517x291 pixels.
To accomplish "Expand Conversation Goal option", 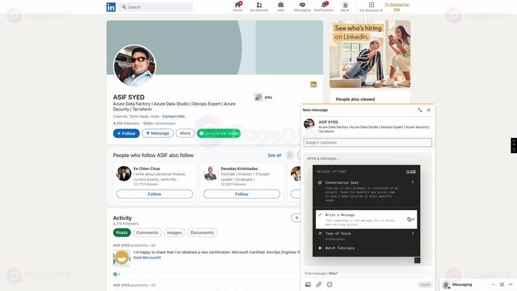I will pyautogui.click(x=366, y=191).
